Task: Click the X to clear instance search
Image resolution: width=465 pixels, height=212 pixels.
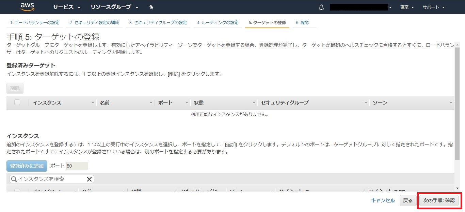Action: tap(89, 179)
